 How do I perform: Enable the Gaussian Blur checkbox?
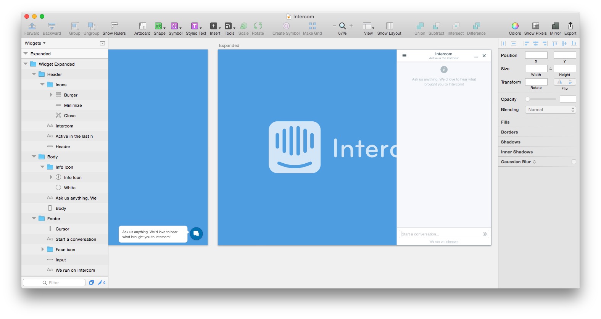coord(574,162)
